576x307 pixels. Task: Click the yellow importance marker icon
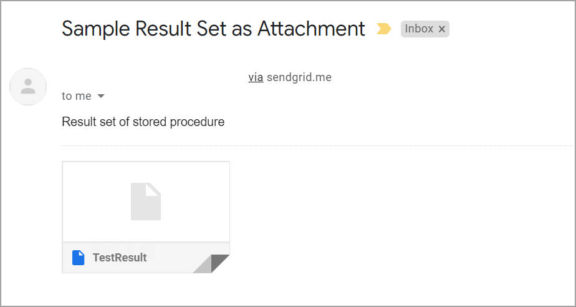[x=383, y=29]
